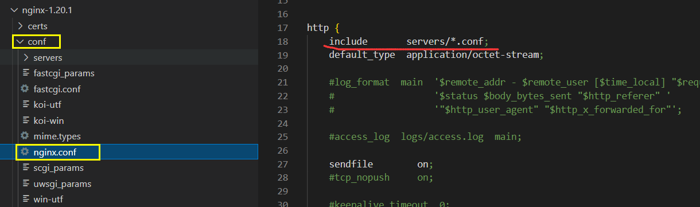Screen dimensions: 700x207
Task: Click the '#log_format main' comment line
Action: pos(514,83)
